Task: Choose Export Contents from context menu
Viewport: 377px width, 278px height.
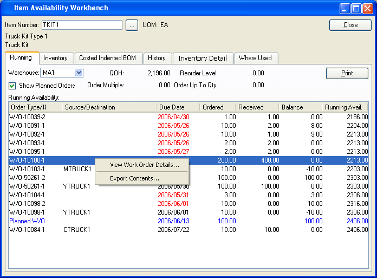Action: [134, 178]
